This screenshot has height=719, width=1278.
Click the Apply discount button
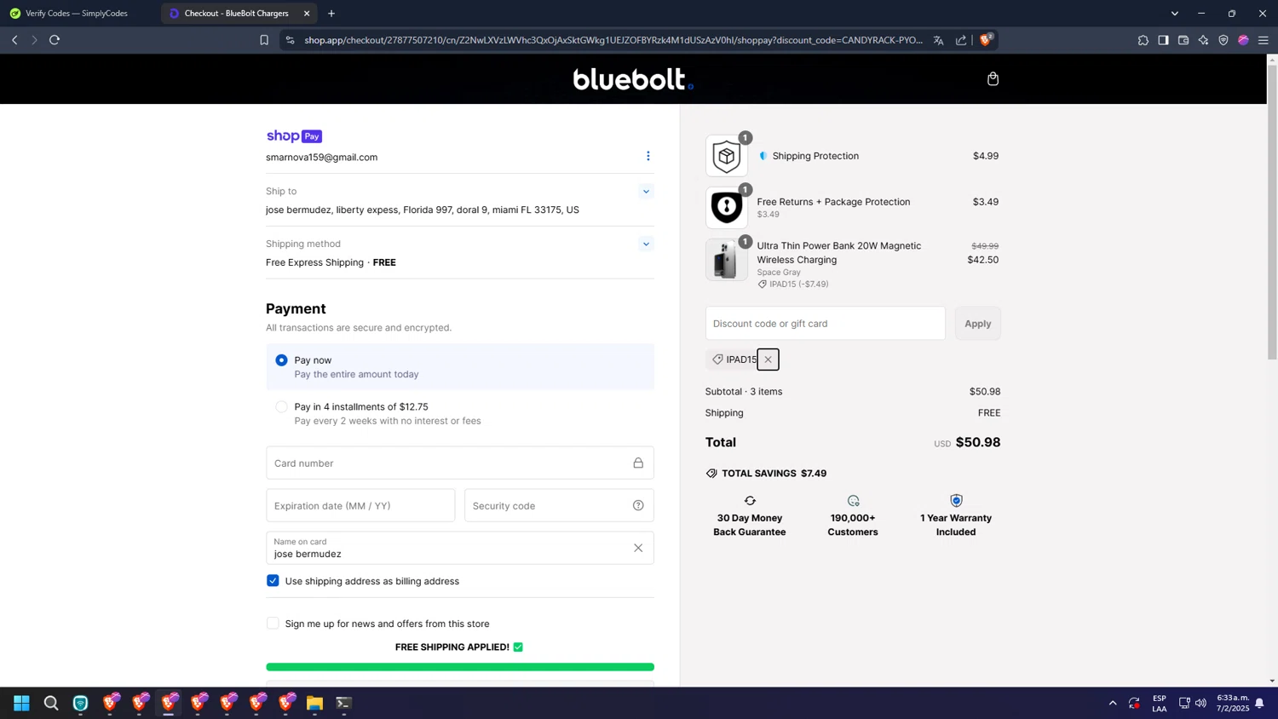(977, 324)
